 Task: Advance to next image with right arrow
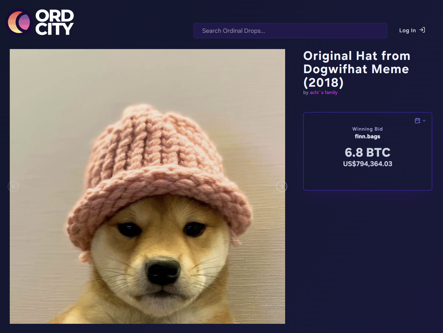(282, 186)
